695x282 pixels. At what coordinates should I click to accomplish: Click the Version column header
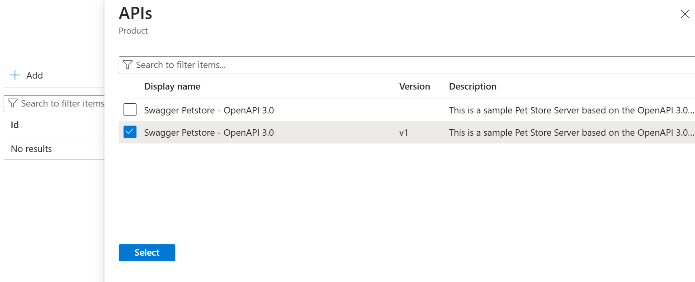(415, 86)
